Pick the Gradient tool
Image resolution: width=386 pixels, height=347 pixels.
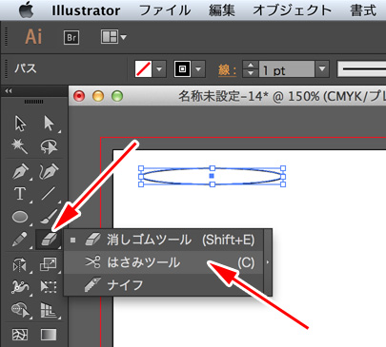click(49, 335)
